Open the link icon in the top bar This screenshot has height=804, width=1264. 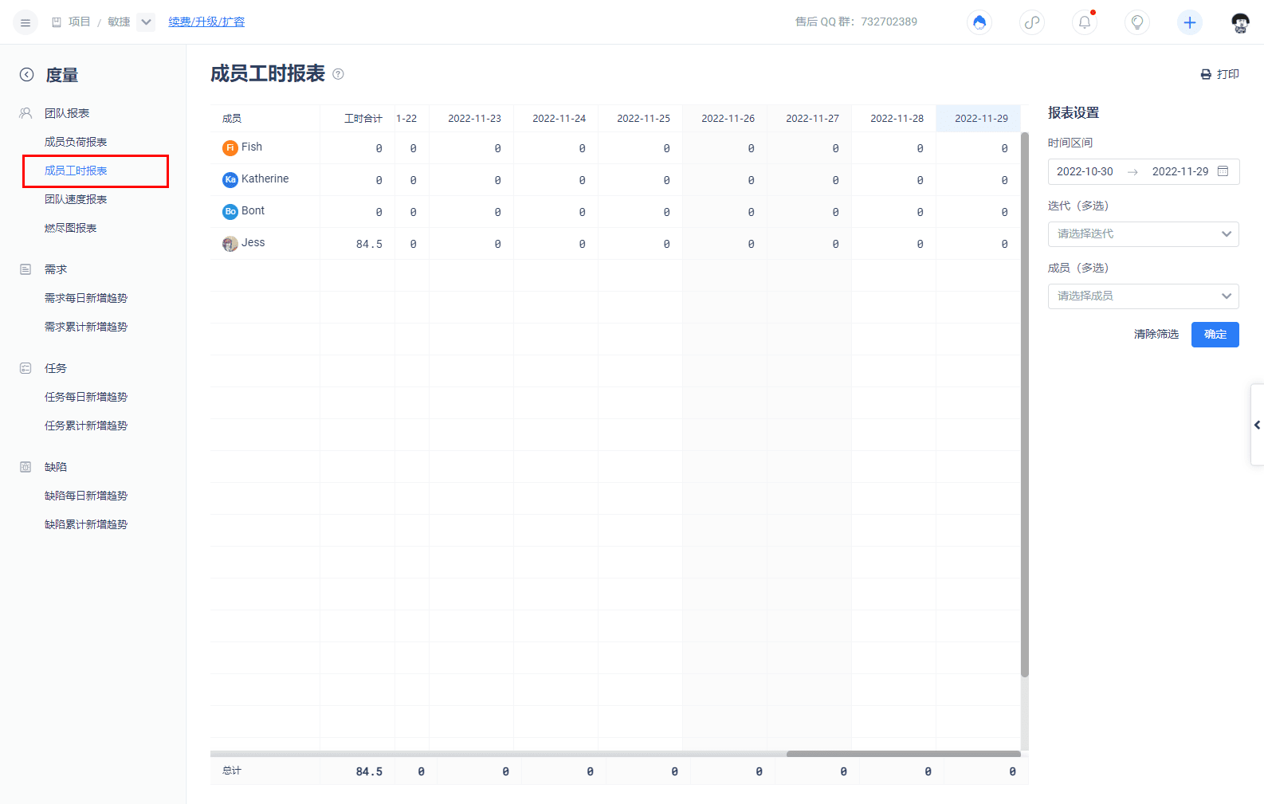coord(1032,22)
